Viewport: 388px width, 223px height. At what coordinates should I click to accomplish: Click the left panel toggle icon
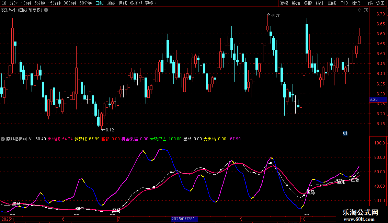pyautogui.click(x=4, y=3)
